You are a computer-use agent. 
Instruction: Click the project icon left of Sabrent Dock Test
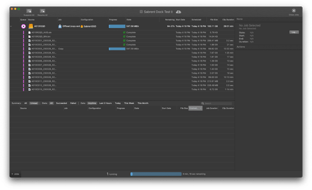tap(141, 11)
